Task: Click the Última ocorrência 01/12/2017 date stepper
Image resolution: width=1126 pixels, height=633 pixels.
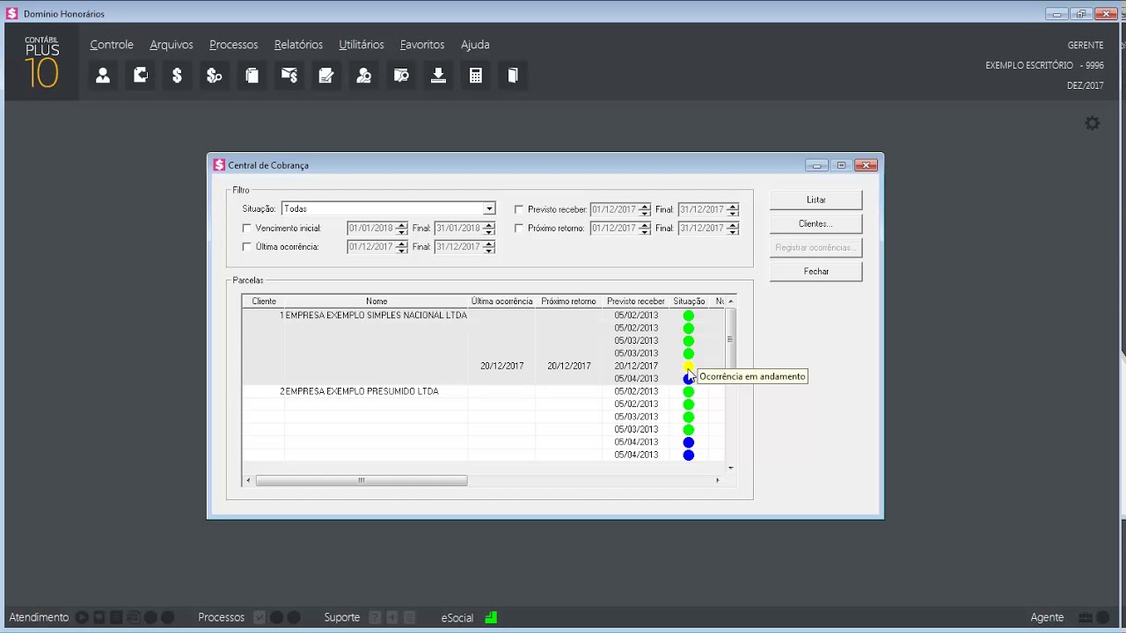Action: tap(402, 247)
